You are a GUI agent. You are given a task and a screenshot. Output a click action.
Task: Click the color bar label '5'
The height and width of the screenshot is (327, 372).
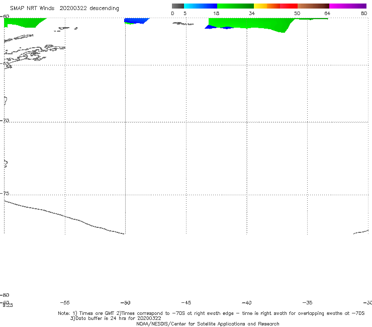[x=185, y=13]
